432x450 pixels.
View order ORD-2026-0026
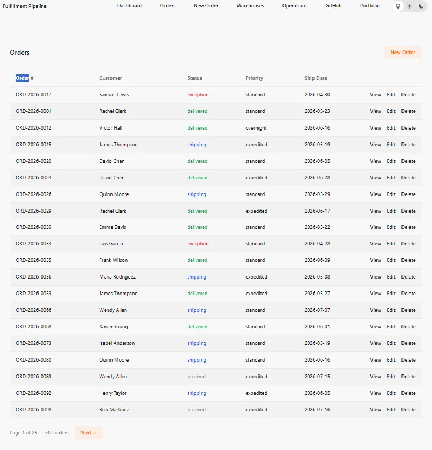click(375, 194)
